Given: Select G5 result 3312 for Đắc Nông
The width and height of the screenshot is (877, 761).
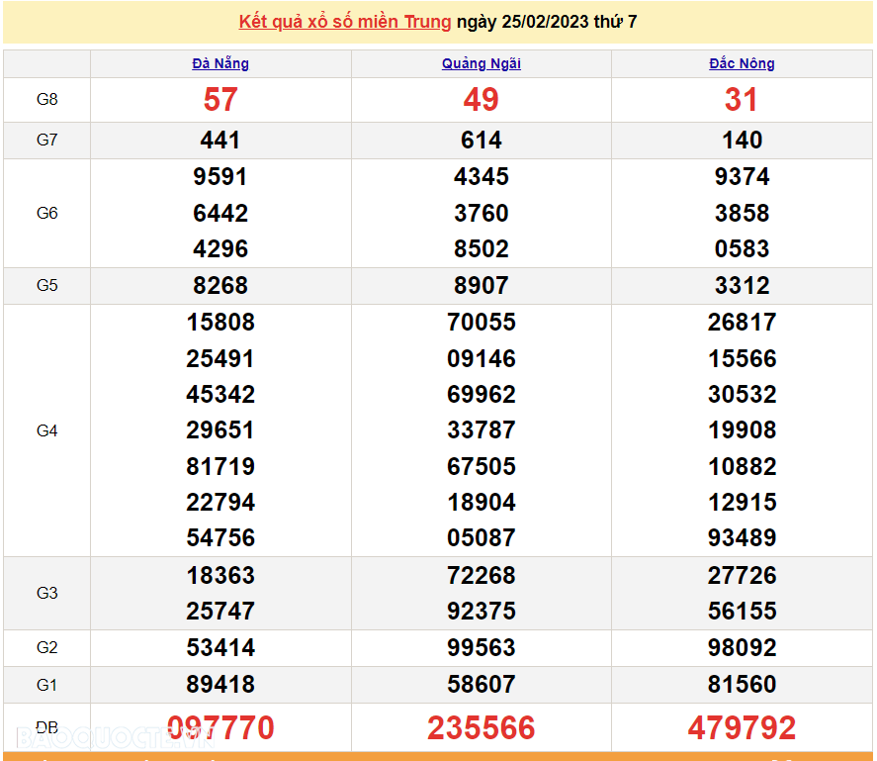Looking at the screenshot, I should (742, 285).
